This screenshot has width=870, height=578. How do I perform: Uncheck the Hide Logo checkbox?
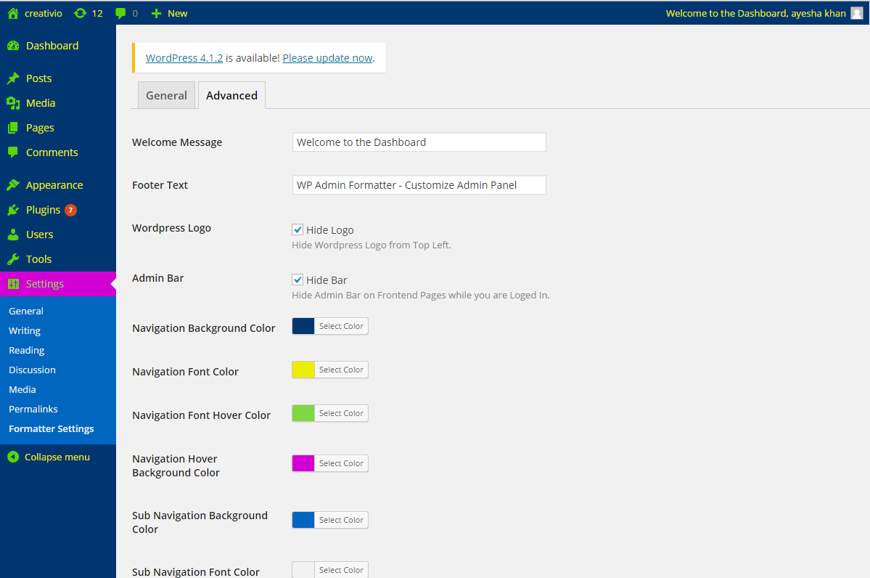point(297,230)
